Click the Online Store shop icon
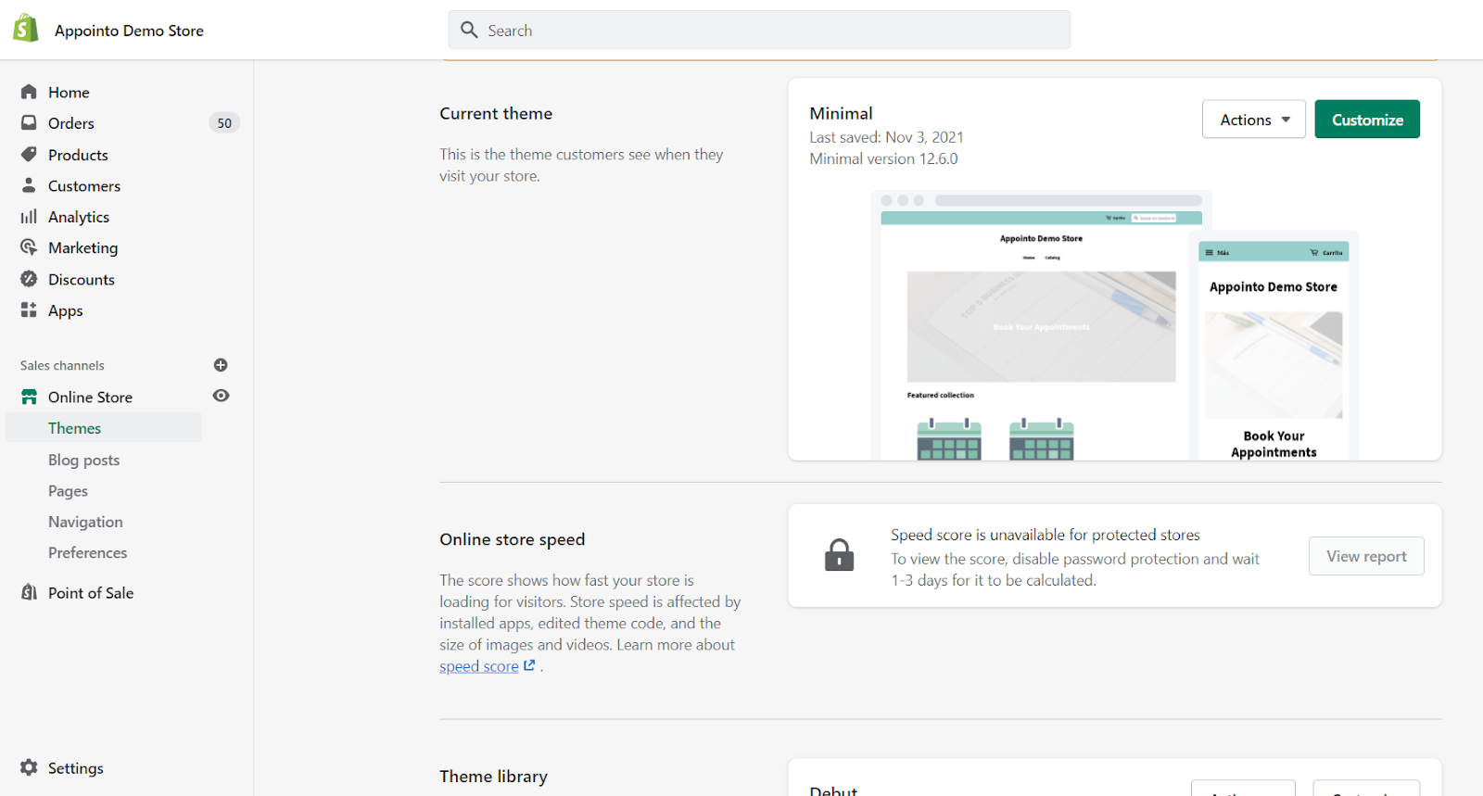 pyautogui.click(x=29, y=397)
